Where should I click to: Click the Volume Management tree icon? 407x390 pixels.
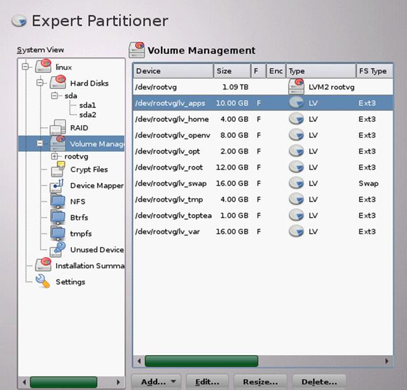(58, 143)
